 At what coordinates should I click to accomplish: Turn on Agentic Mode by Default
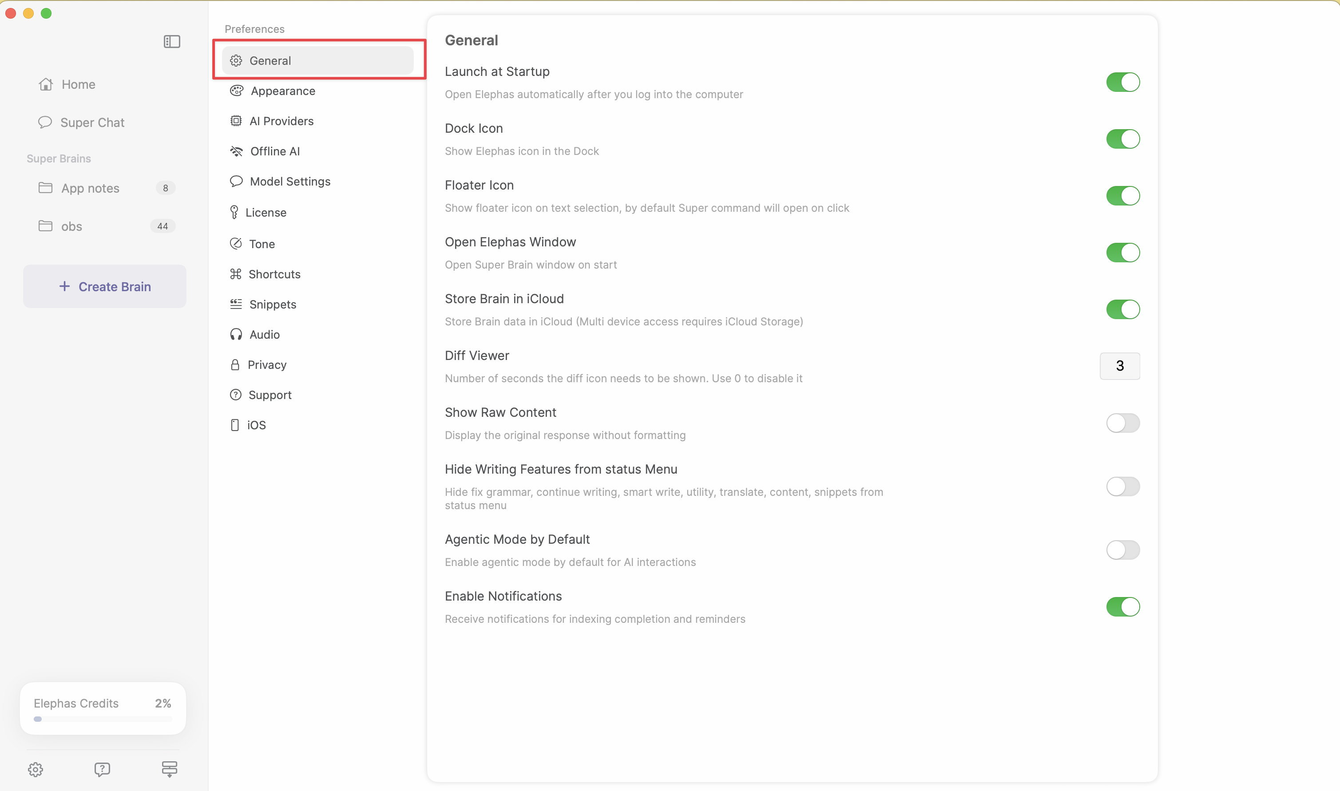(x=1122, y=550)
